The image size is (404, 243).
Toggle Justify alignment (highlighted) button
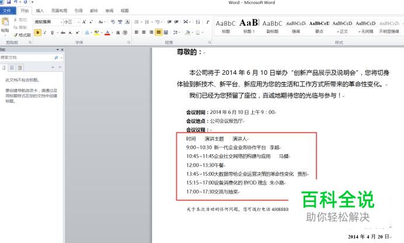coord(158,32)
